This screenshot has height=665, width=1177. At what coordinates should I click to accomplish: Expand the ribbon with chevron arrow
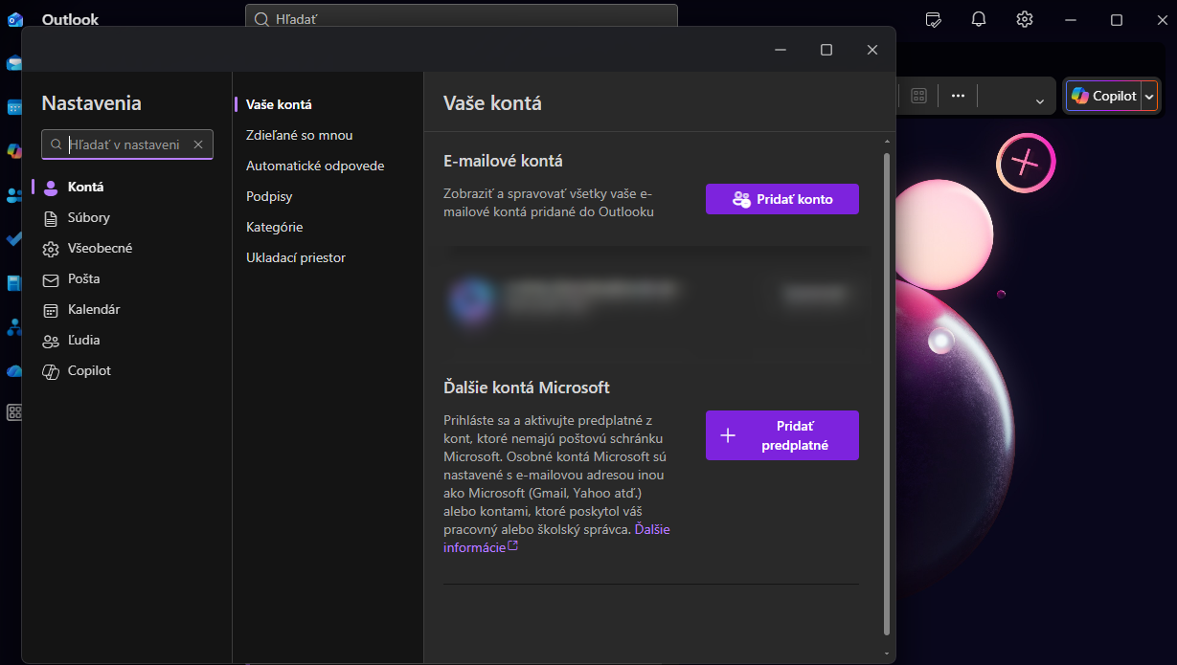pyautogui.click(x=1040, y=100)
